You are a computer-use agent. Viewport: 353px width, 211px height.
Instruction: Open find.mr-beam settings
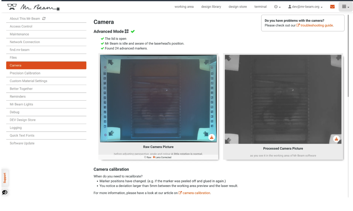46,50
